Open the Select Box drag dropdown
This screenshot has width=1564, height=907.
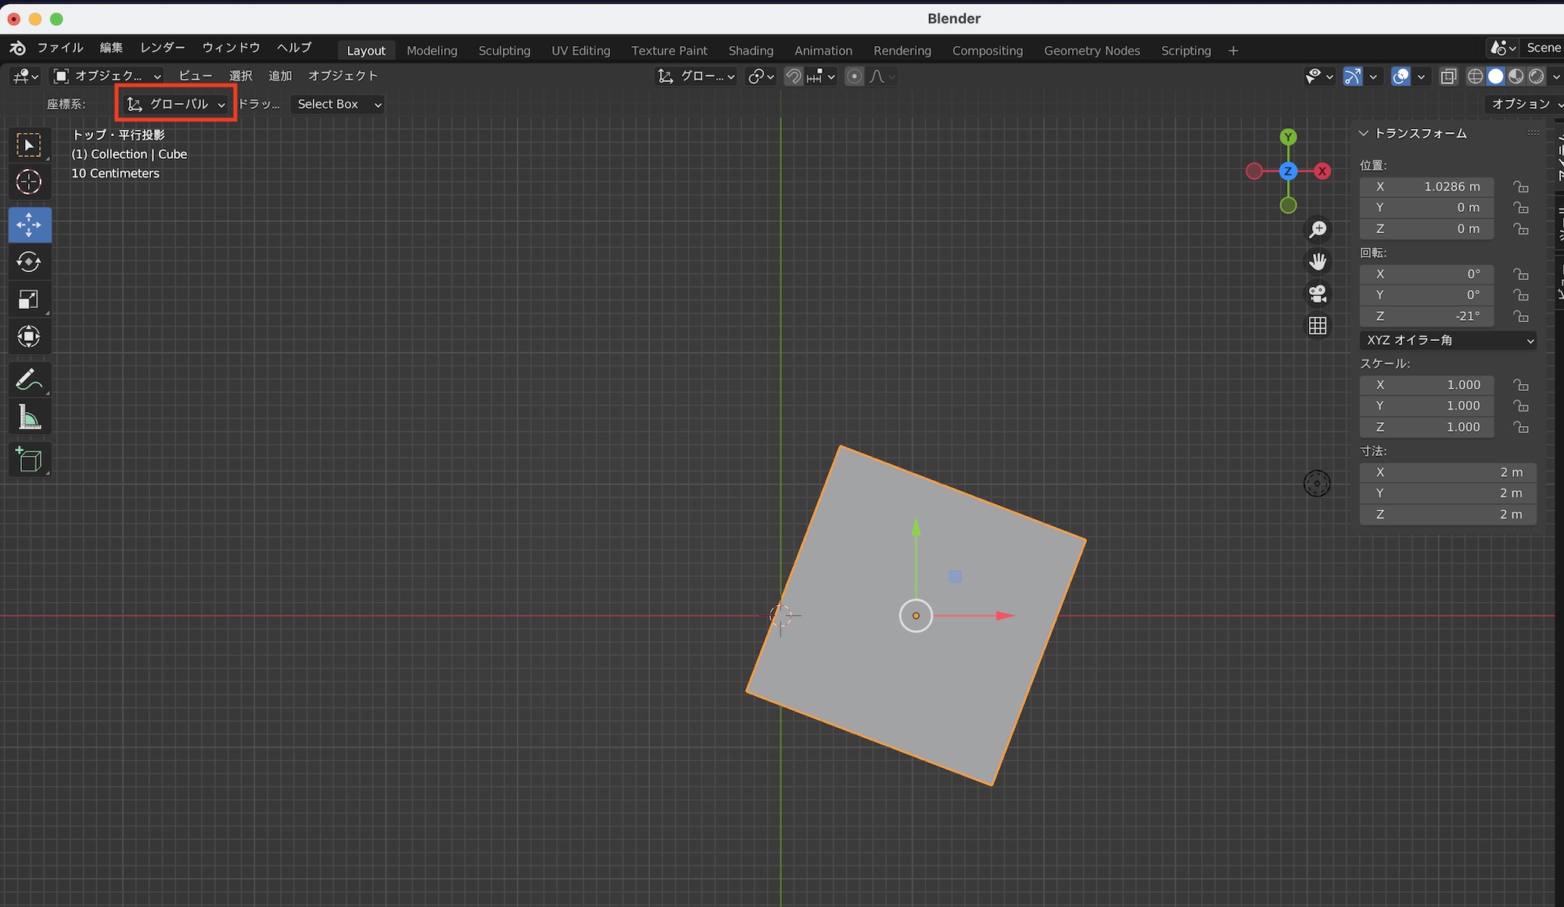[339, 104]
